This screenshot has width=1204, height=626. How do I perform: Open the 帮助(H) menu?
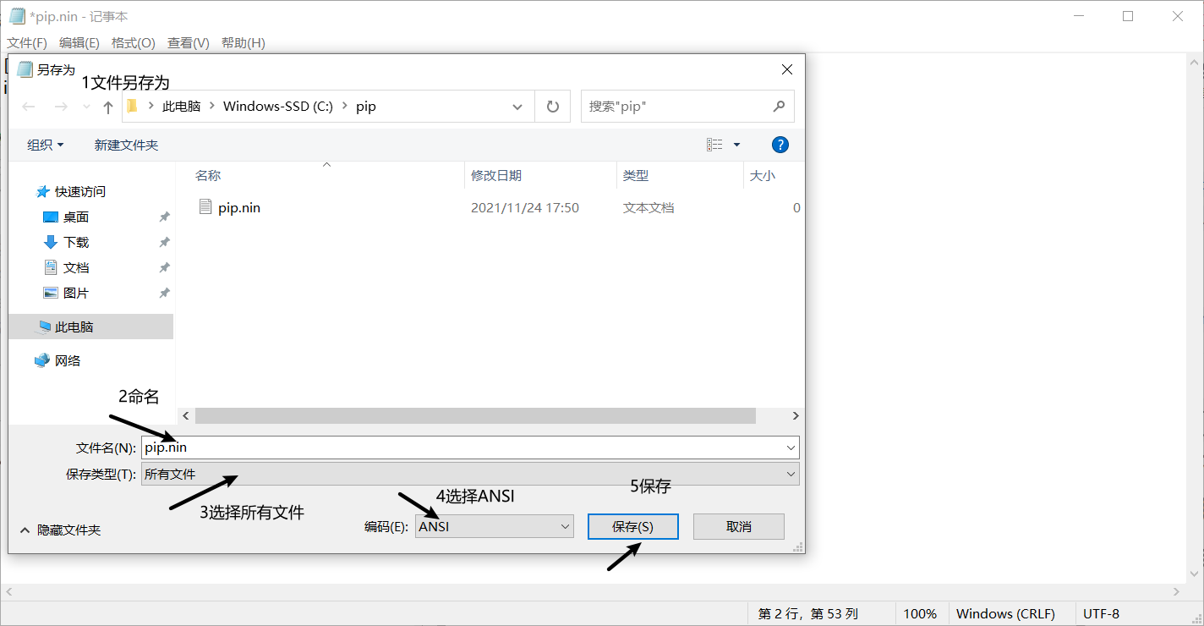click(x=243, y=42)
